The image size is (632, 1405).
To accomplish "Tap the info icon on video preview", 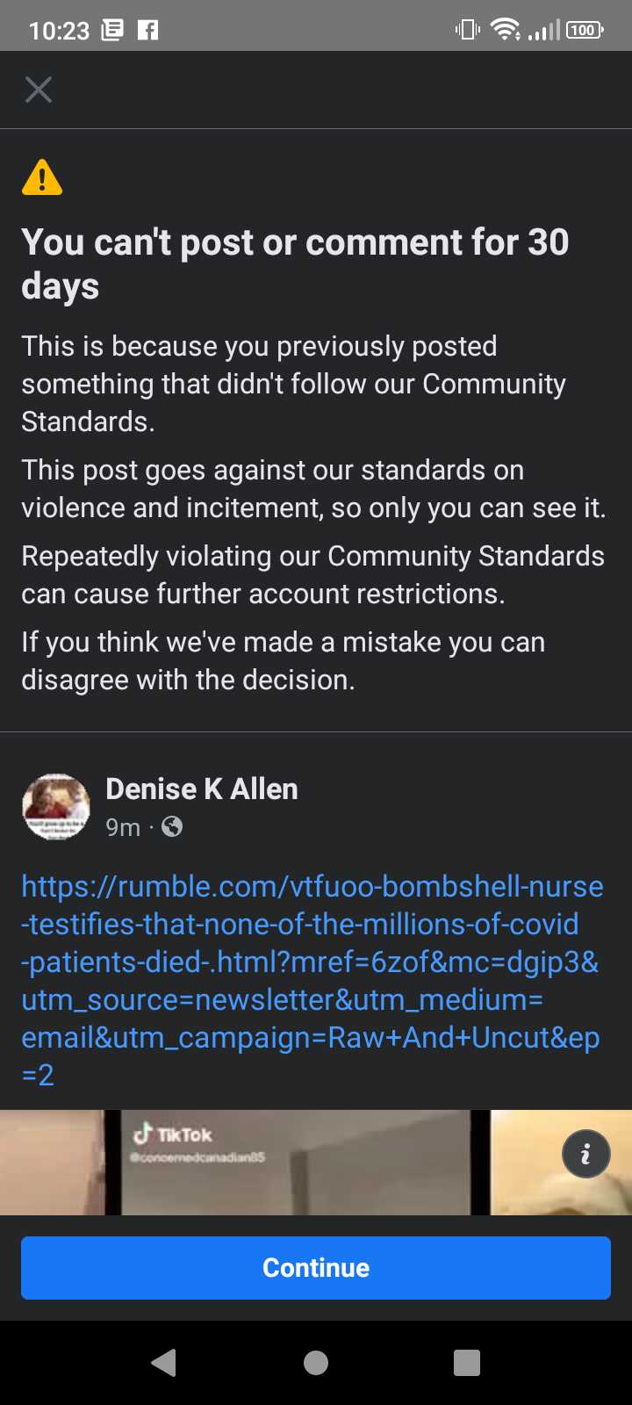I will click(x=585, y=1154).
